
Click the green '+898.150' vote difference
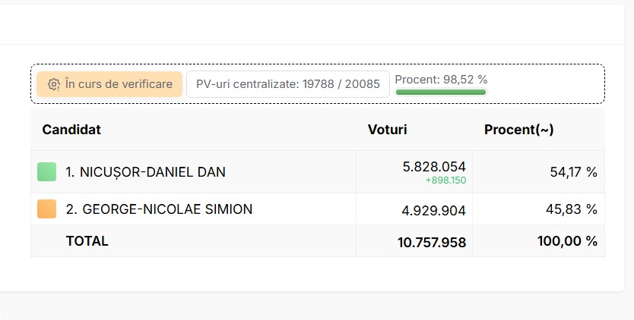(445, 180)
